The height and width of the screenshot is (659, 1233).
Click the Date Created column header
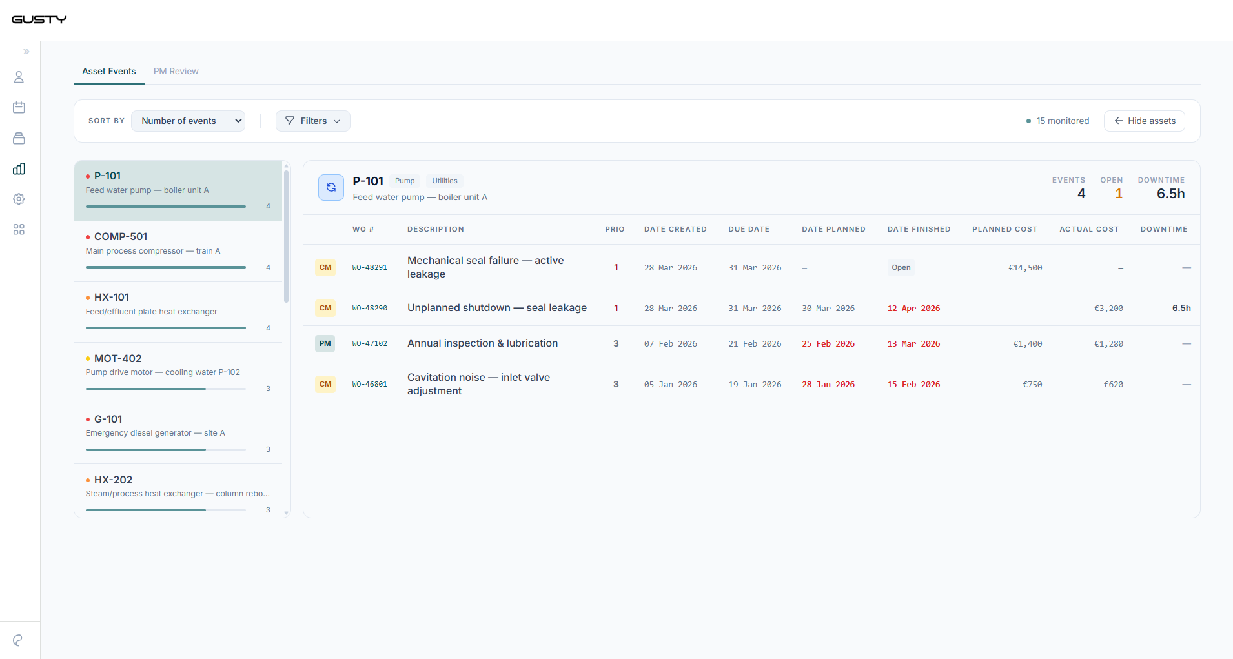point(675,229)
